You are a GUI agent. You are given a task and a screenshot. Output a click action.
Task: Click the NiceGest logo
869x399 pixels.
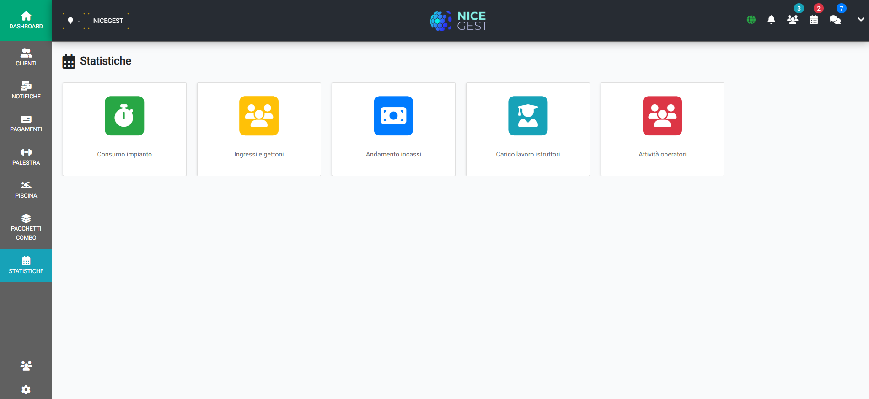459,21
